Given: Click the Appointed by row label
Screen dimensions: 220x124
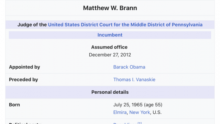Looking at the screenshot, I should pos(24,67).
